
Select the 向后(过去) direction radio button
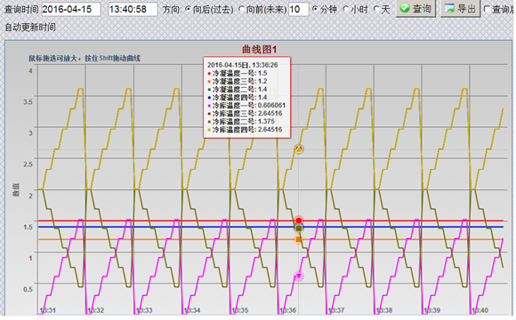coord(189,9)
